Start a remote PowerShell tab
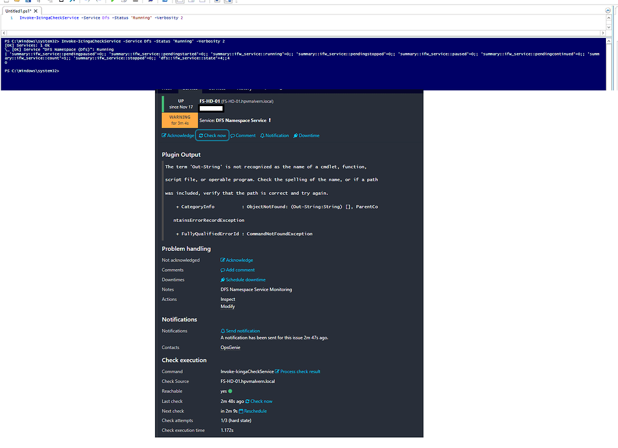 (x=150, y=3)
